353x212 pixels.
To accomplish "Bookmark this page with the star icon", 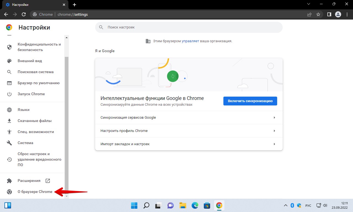I will (318, 14).
